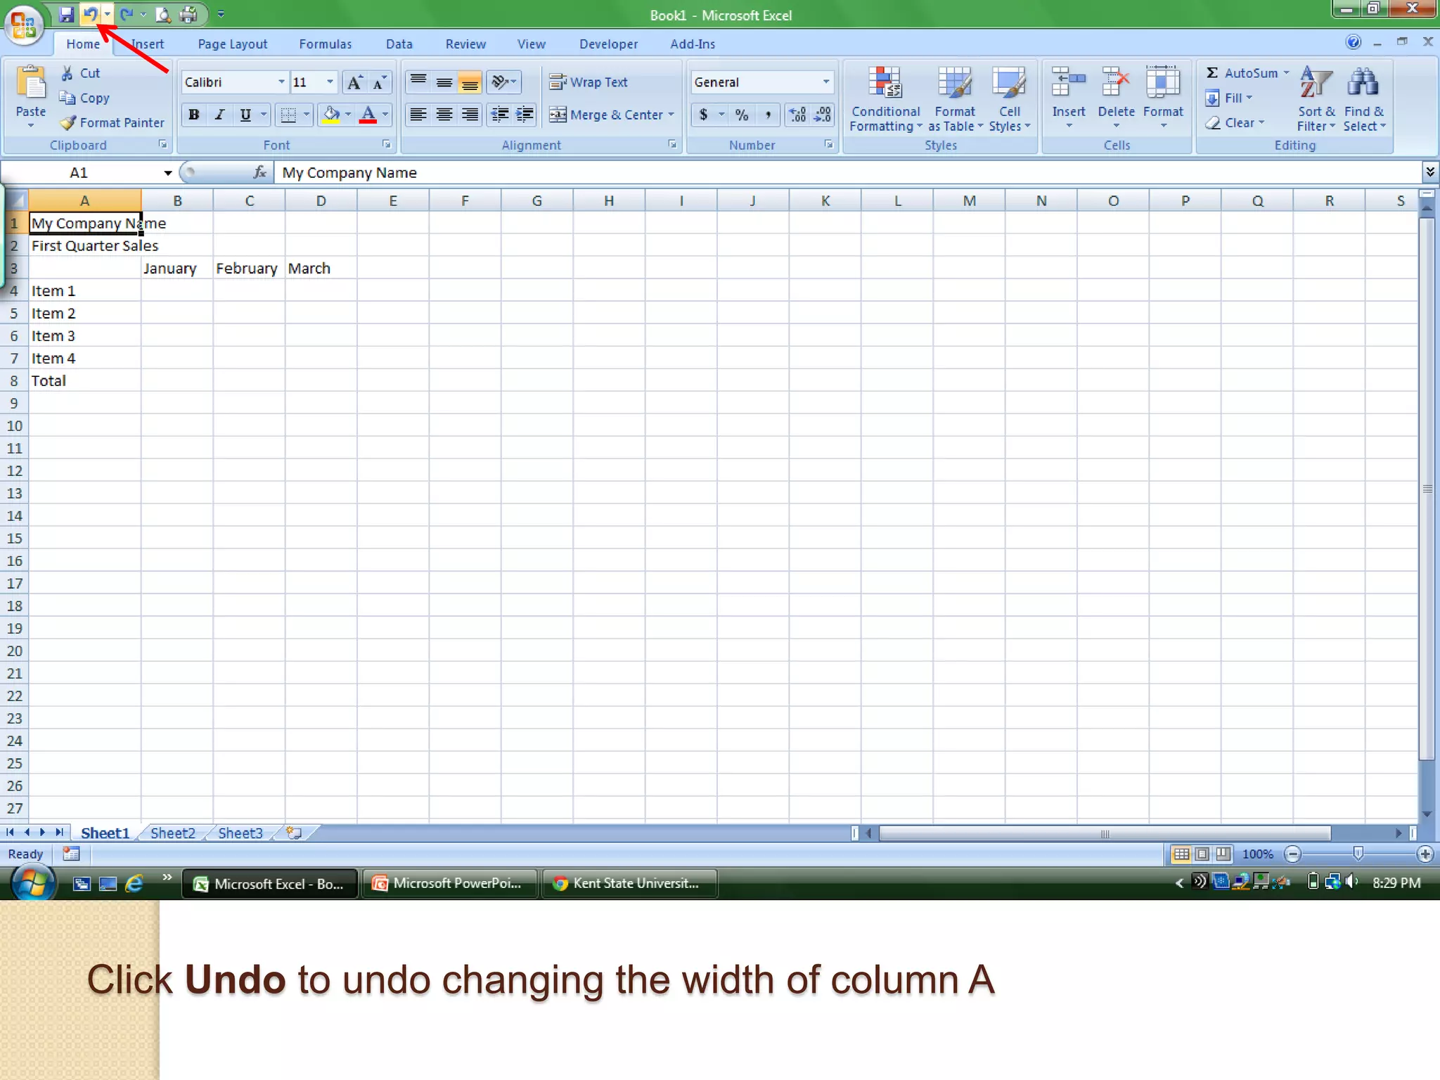Open Microsoft Excel Help icon
Screen dimensions: 1440x1080
(1354, 42)
